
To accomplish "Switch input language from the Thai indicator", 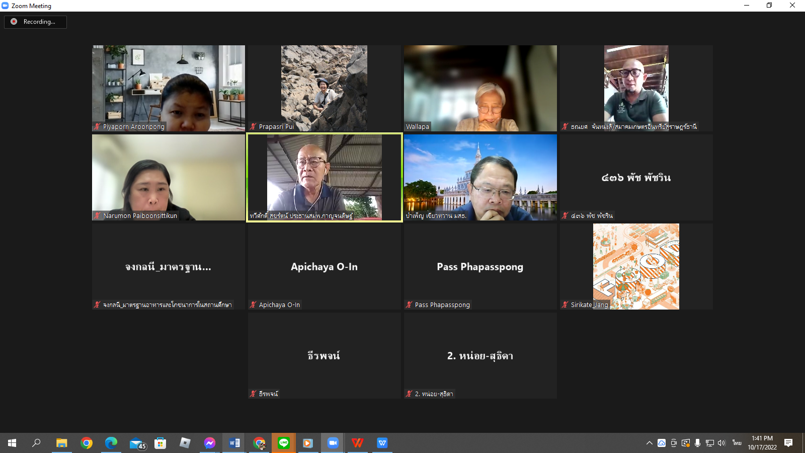I will click(737, 443).
